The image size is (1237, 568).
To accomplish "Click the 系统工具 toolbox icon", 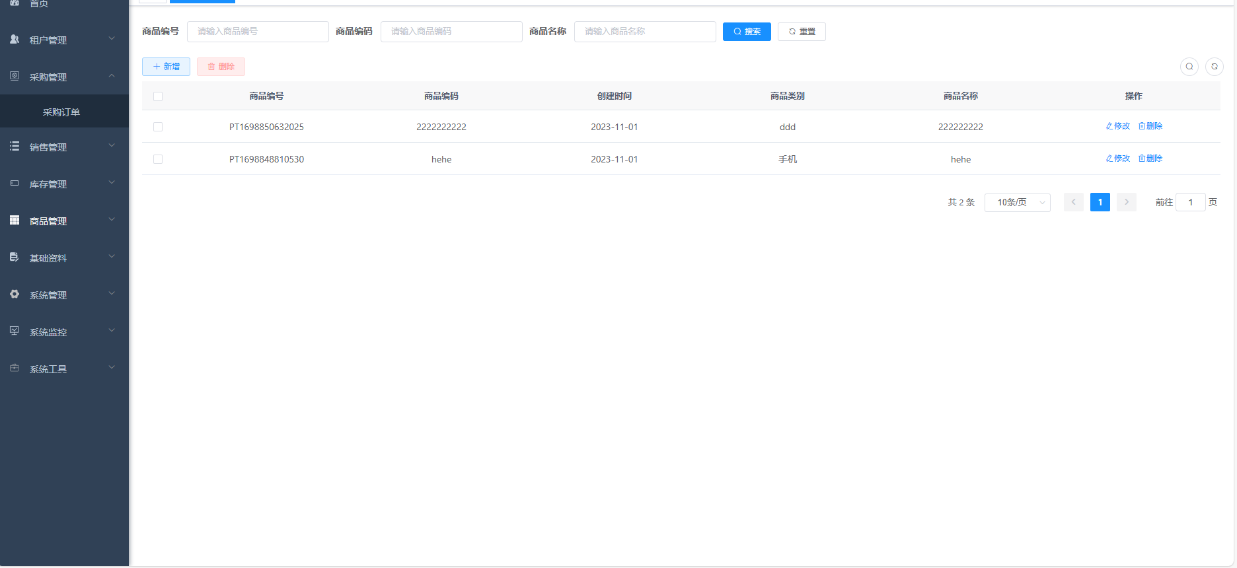I will (x=15, y=368).
